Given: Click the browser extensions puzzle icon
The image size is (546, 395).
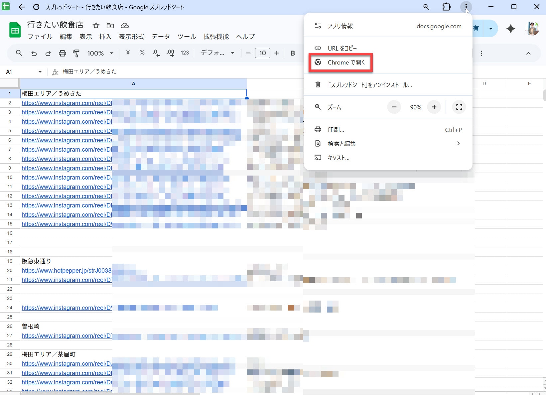Looking at the screenshot, I should click(x=446, y=7).
